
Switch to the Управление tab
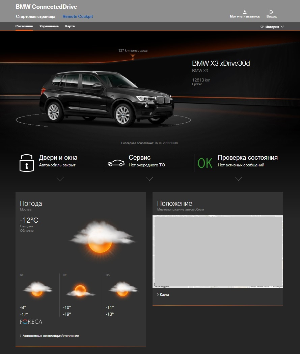pos(49,26)
